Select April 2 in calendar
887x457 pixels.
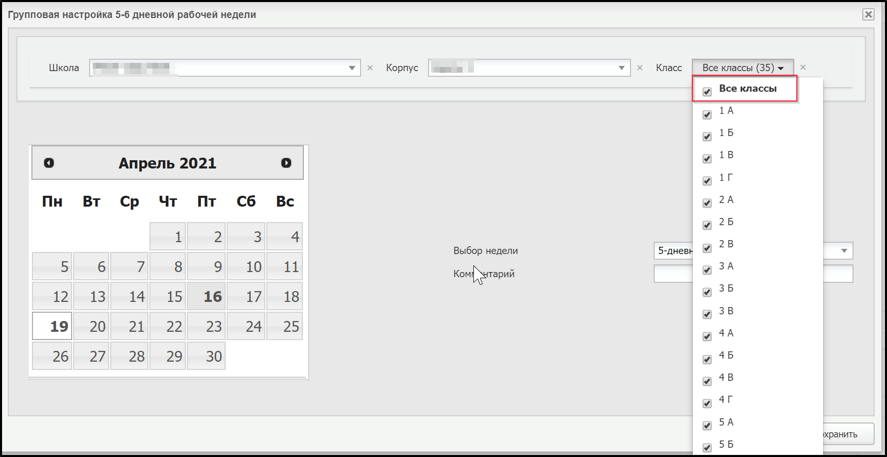(206, 236)
